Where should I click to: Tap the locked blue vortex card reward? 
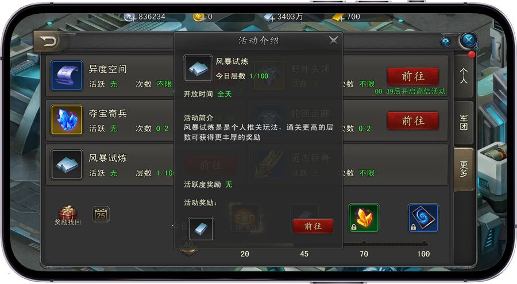423,218
